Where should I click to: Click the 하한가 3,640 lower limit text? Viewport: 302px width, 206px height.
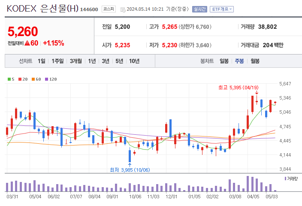tap(195, 45)
